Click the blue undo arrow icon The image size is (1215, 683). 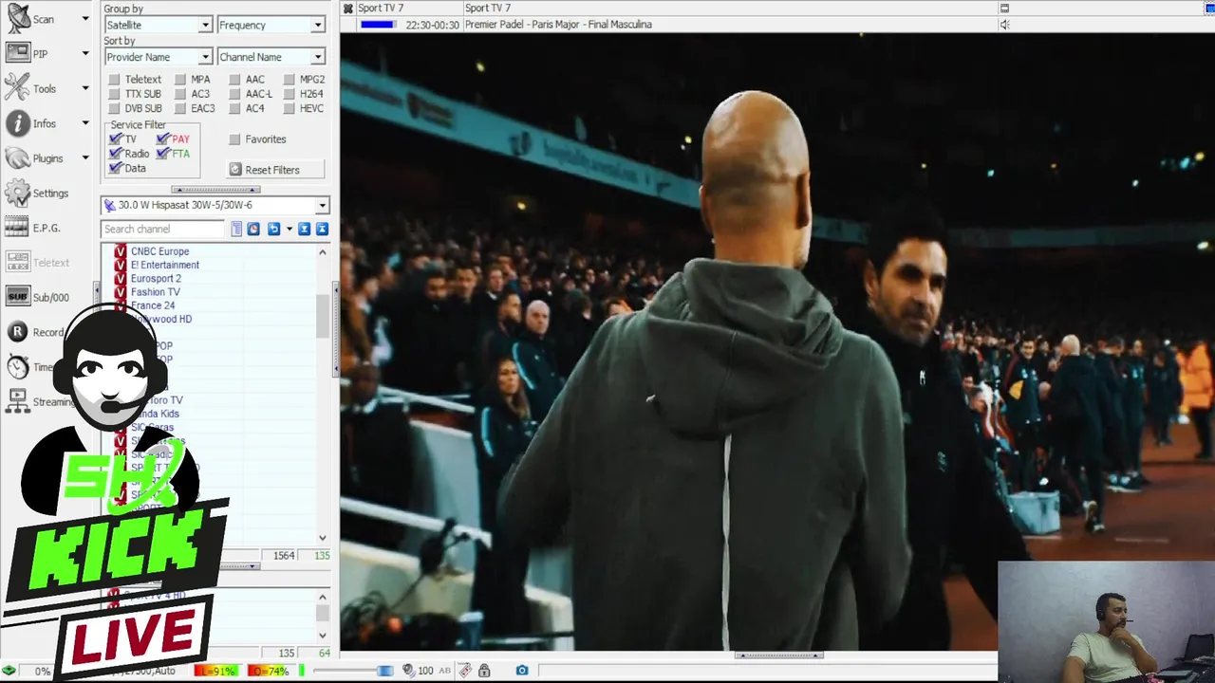pos(274,229)
